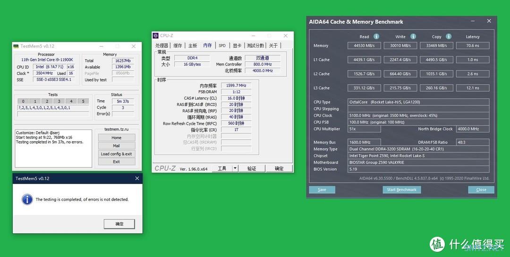Click the TestMem5 Clock value 3504 MHz
This screenshot has height=257, width=510.
tap(44, 73)
